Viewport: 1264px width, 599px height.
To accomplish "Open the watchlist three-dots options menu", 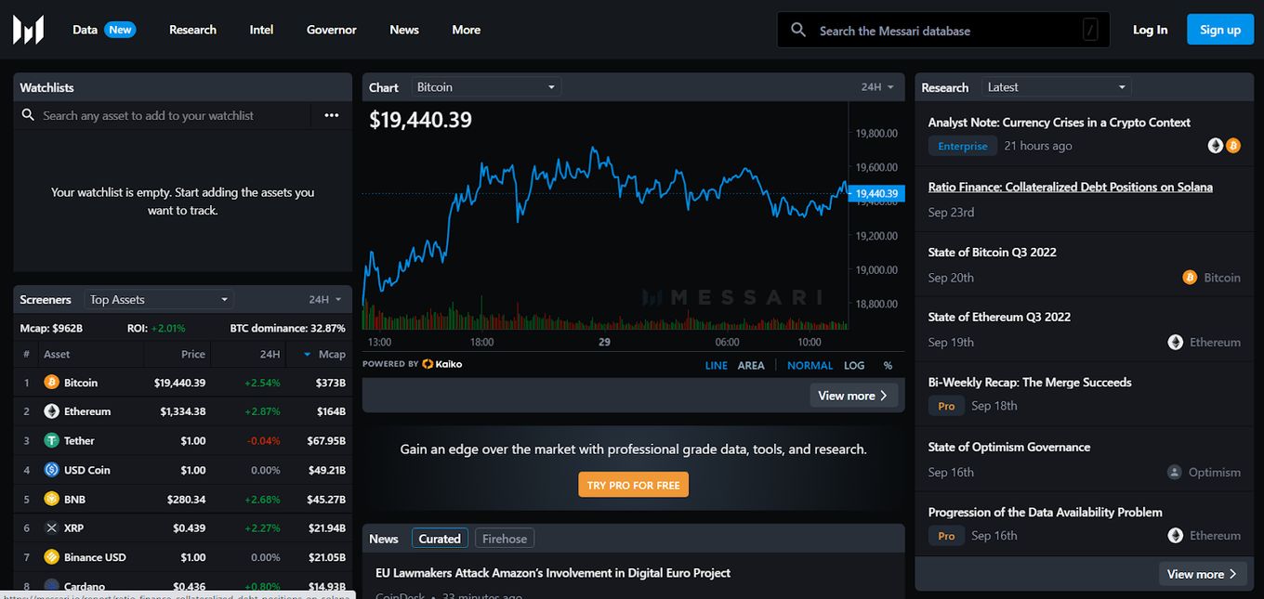I will click(x=332, y=115).
